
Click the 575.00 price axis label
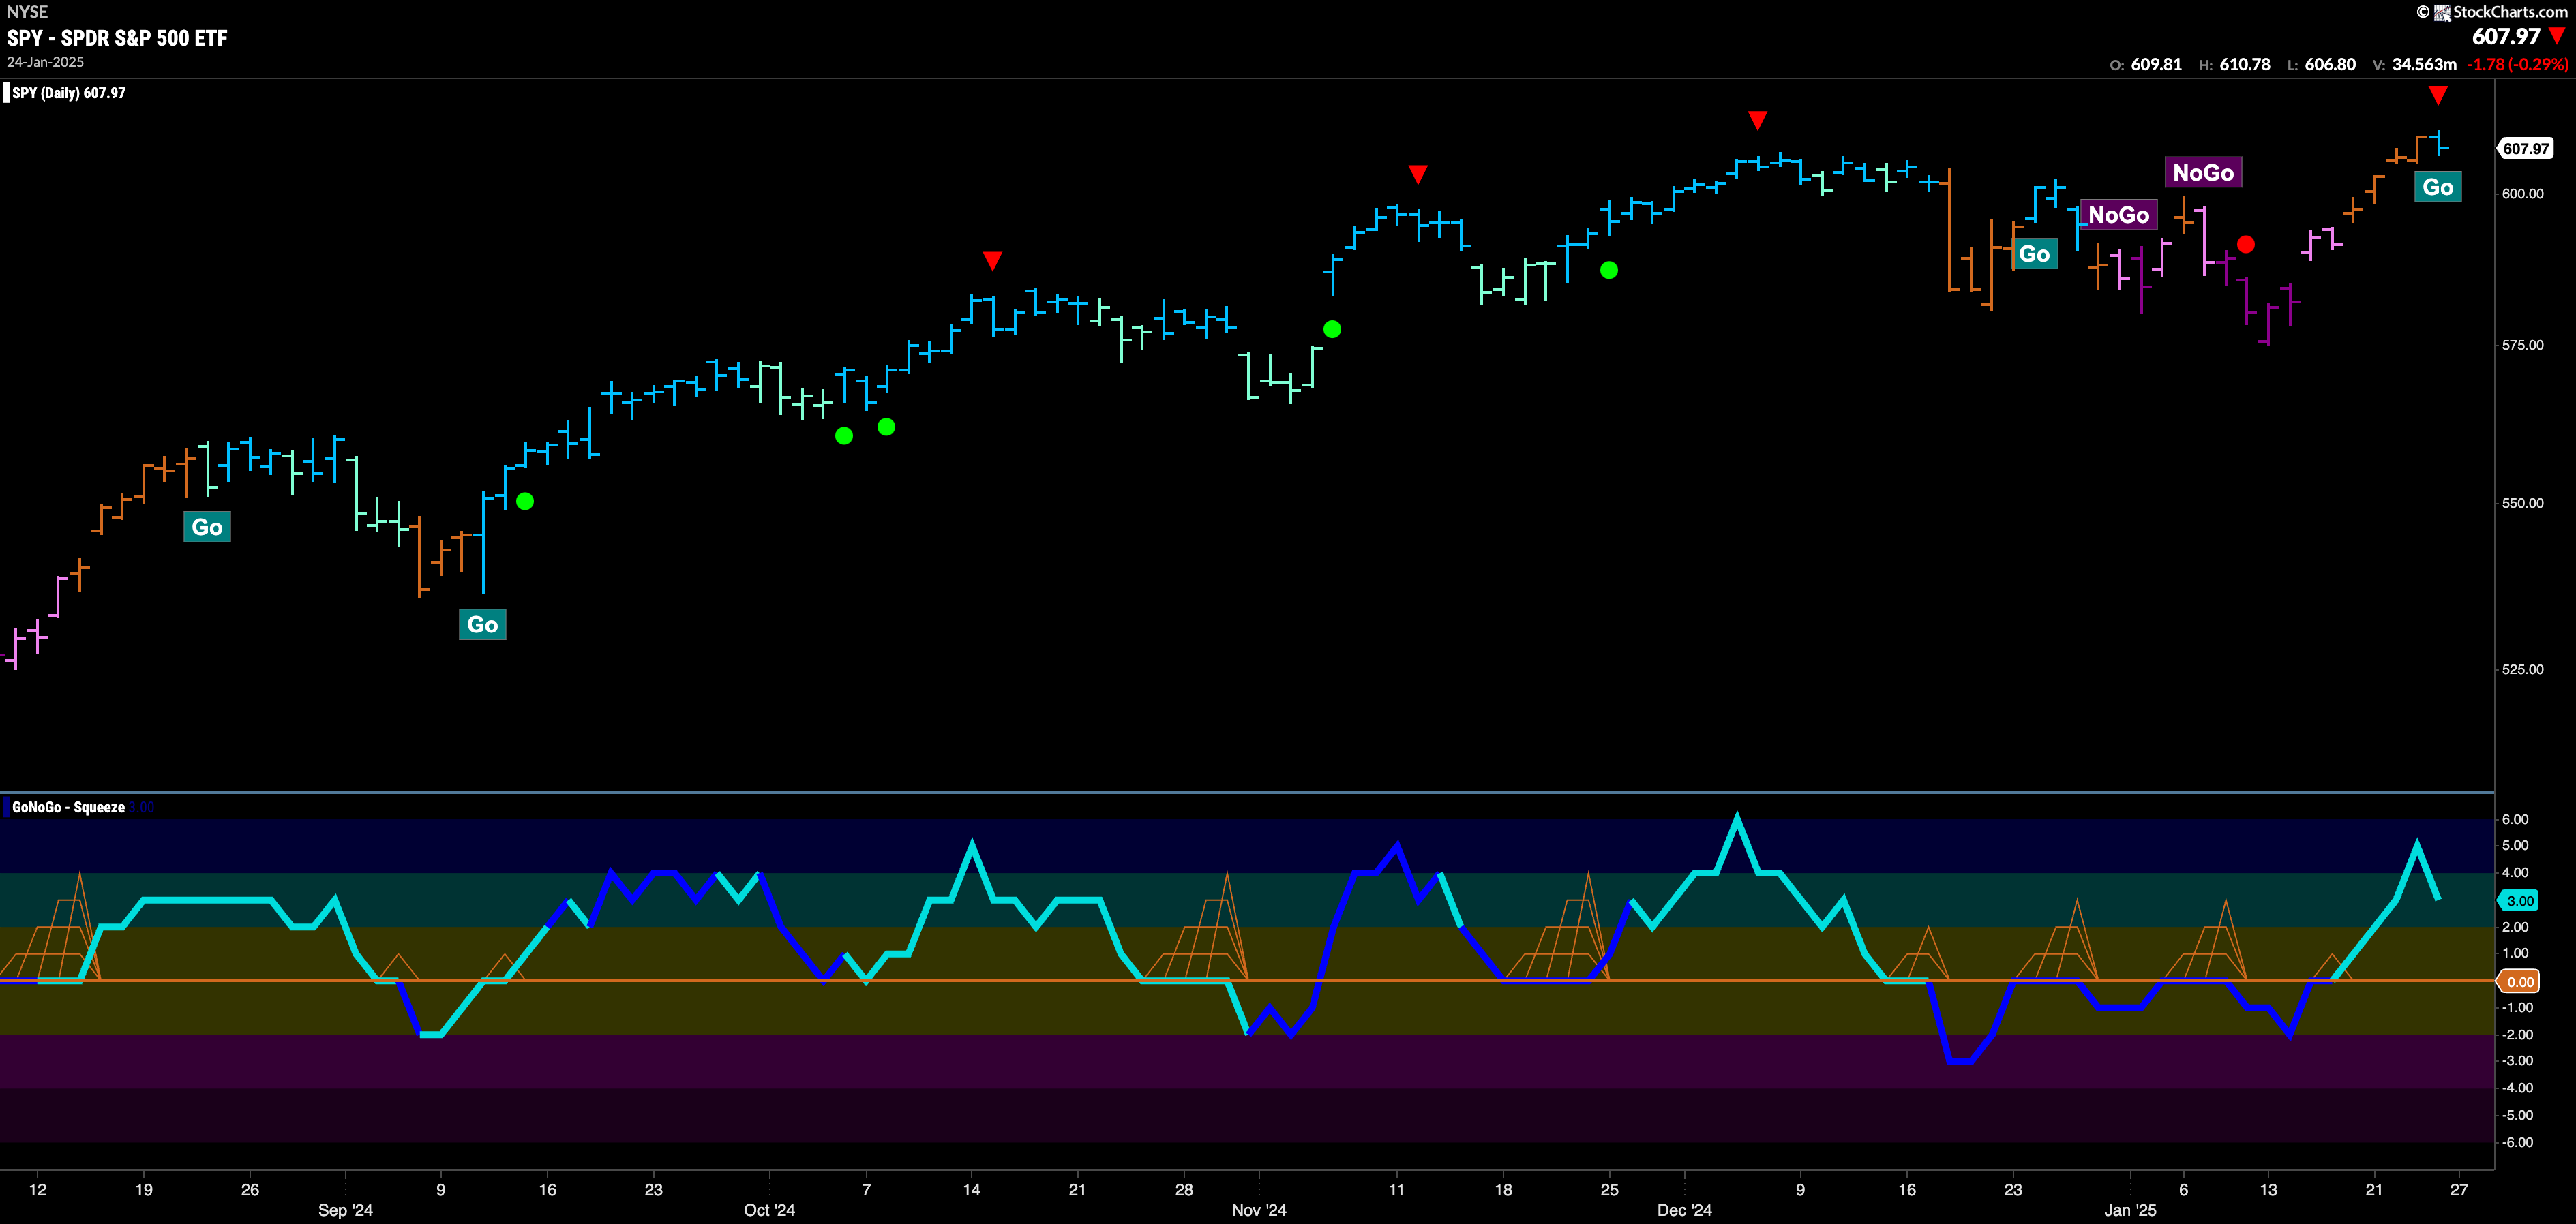(x=2522, y=345)
